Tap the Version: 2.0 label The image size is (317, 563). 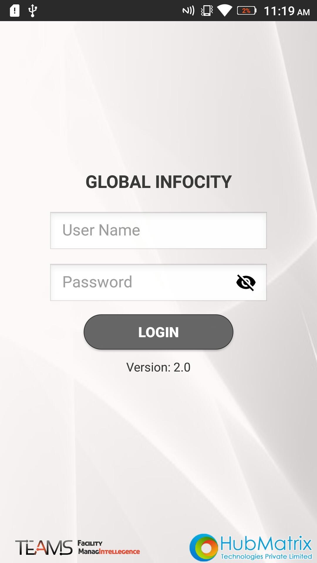coord(158,367)
